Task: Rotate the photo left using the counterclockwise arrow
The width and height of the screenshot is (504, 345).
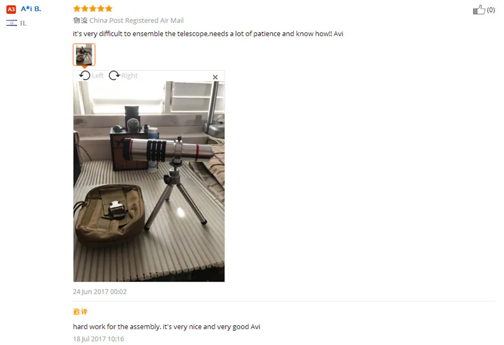Action: tap(85, 75)
